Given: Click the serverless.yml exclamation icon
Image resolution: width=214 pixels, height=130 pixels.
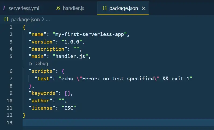Looking at the screenshot, I should 4,8.
